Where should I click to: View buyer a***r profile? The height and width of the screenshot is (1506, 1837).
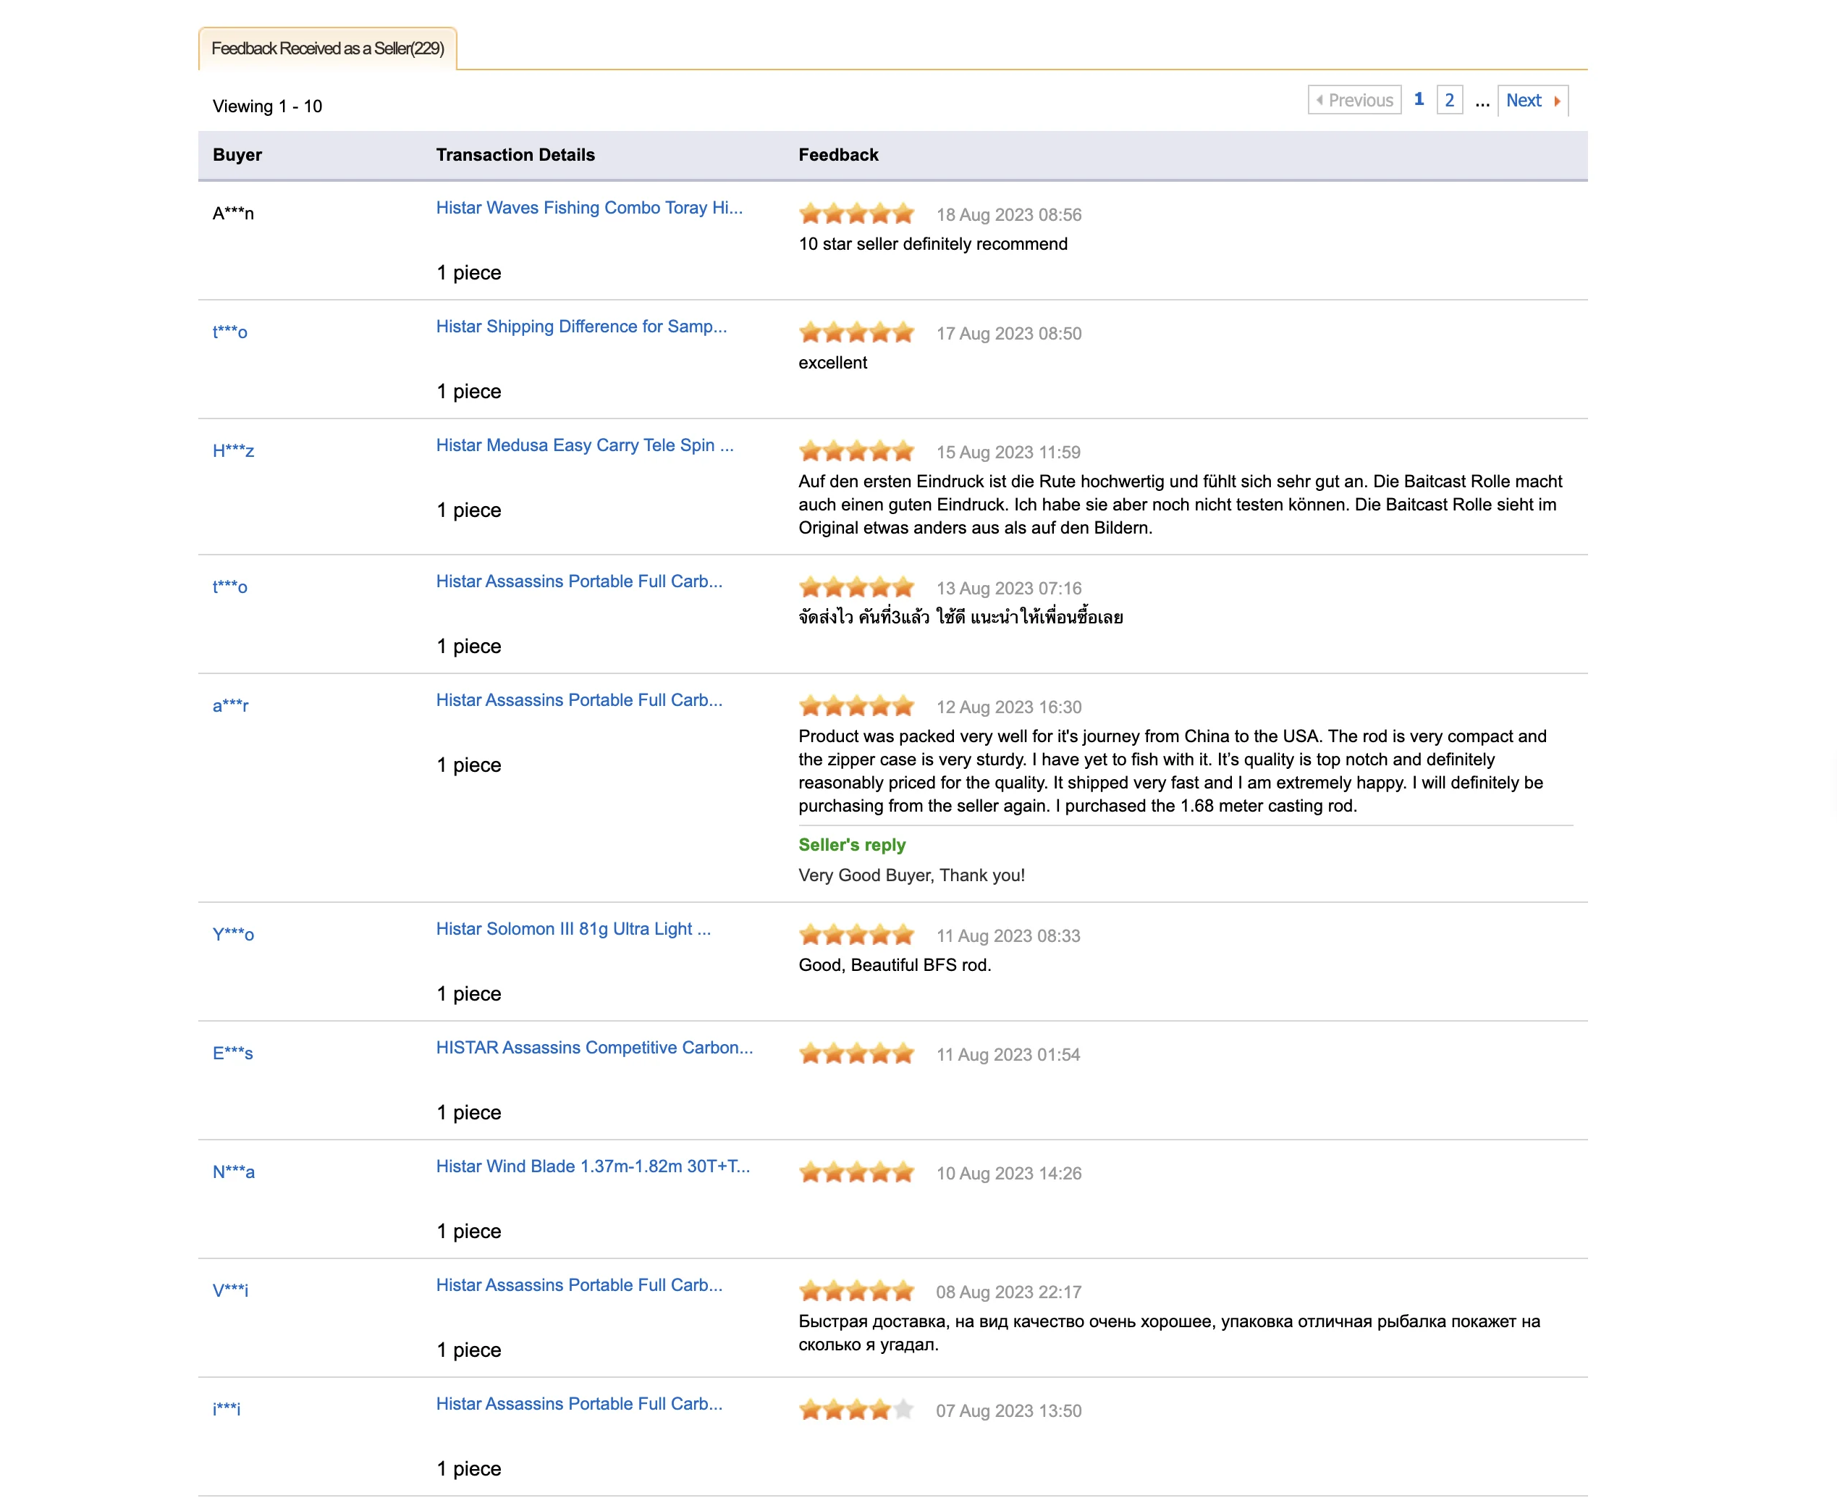230,706
